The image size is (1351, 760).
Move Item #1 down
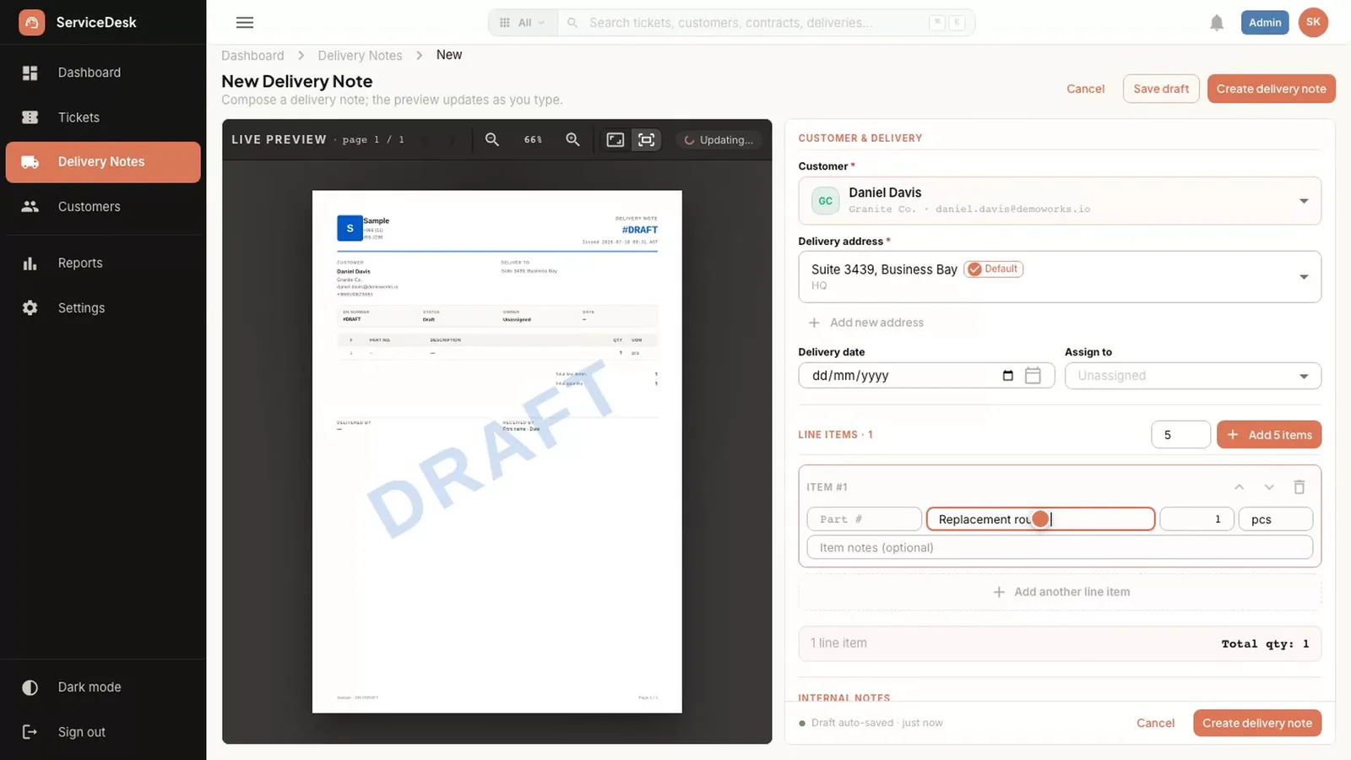1269,487
